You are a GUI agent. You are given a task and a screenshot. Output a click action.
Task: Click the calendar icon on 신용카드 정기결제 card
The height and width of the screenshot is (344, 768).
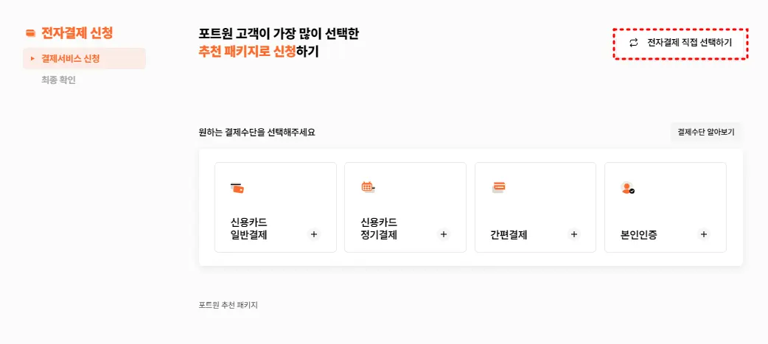(x=368, y=187)
